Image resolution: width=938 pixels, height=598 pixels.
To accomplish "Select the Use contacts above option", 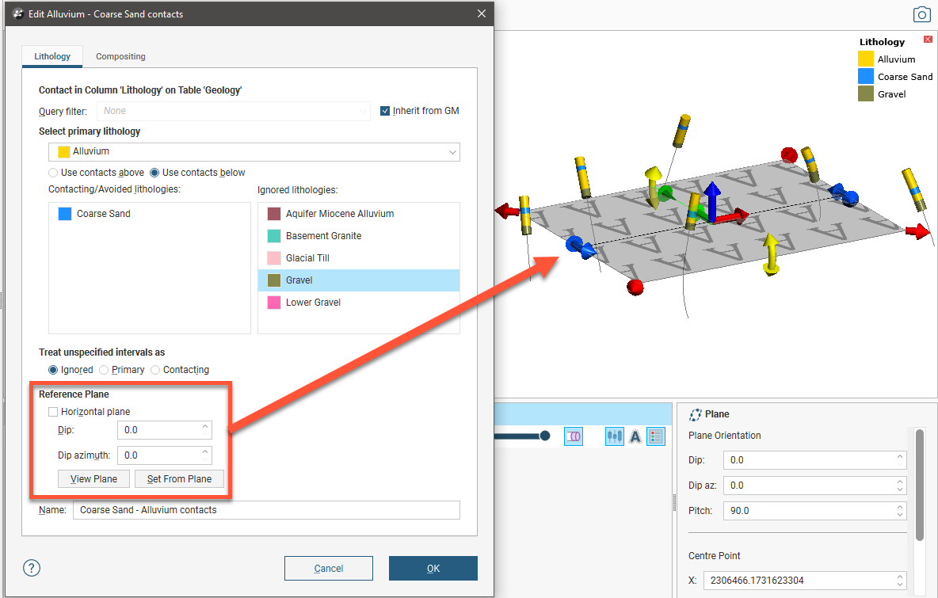I will [53, 173].
